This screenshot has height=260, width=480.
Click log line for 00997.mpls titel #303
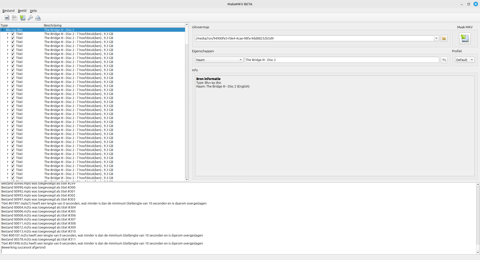38,199
